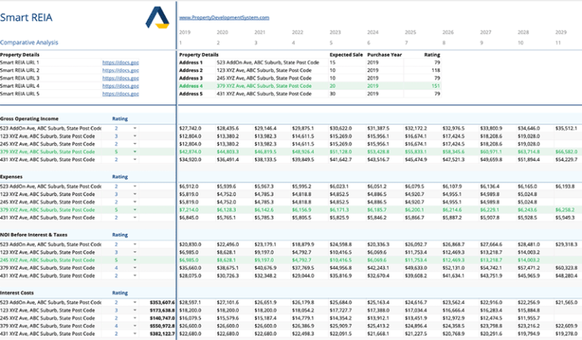
Task: Open NOI rating dropdown for highlighted 245 XYZ Ave
Action: point(135,260)
